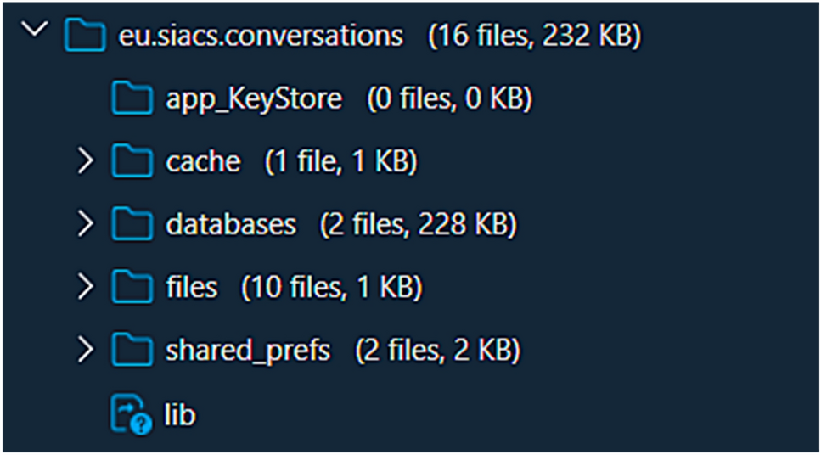The image size is (821, 455).
Task: Select the lib entry label
Action: tap(180, 415)
